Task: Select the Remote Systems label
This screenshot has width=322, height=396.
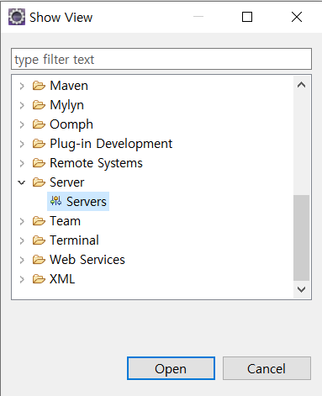Action: [x=96, y=163]
